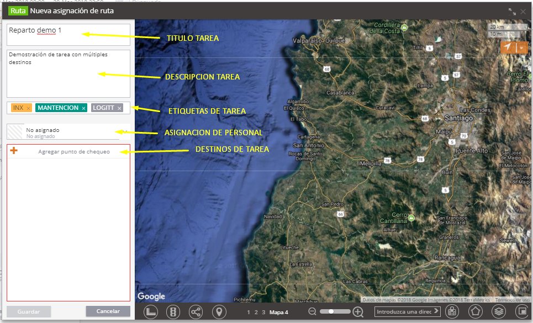Viewport: 533px width, 323px height.
Task: Switch to map tab 1
Action: [249, 312]
